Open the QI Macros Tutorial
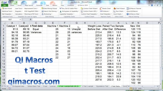This screenshot has width=163, height=91. pos(134,8)
